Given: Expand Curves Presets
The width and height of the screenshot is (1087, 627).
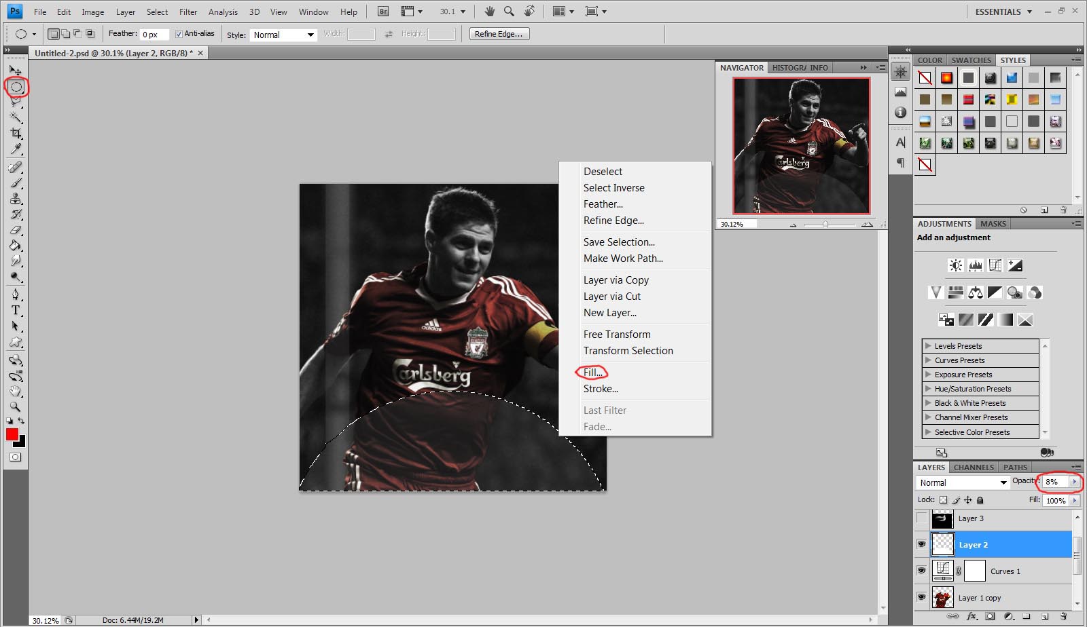Looking at the screenshot, I should [x=928, y=360].
